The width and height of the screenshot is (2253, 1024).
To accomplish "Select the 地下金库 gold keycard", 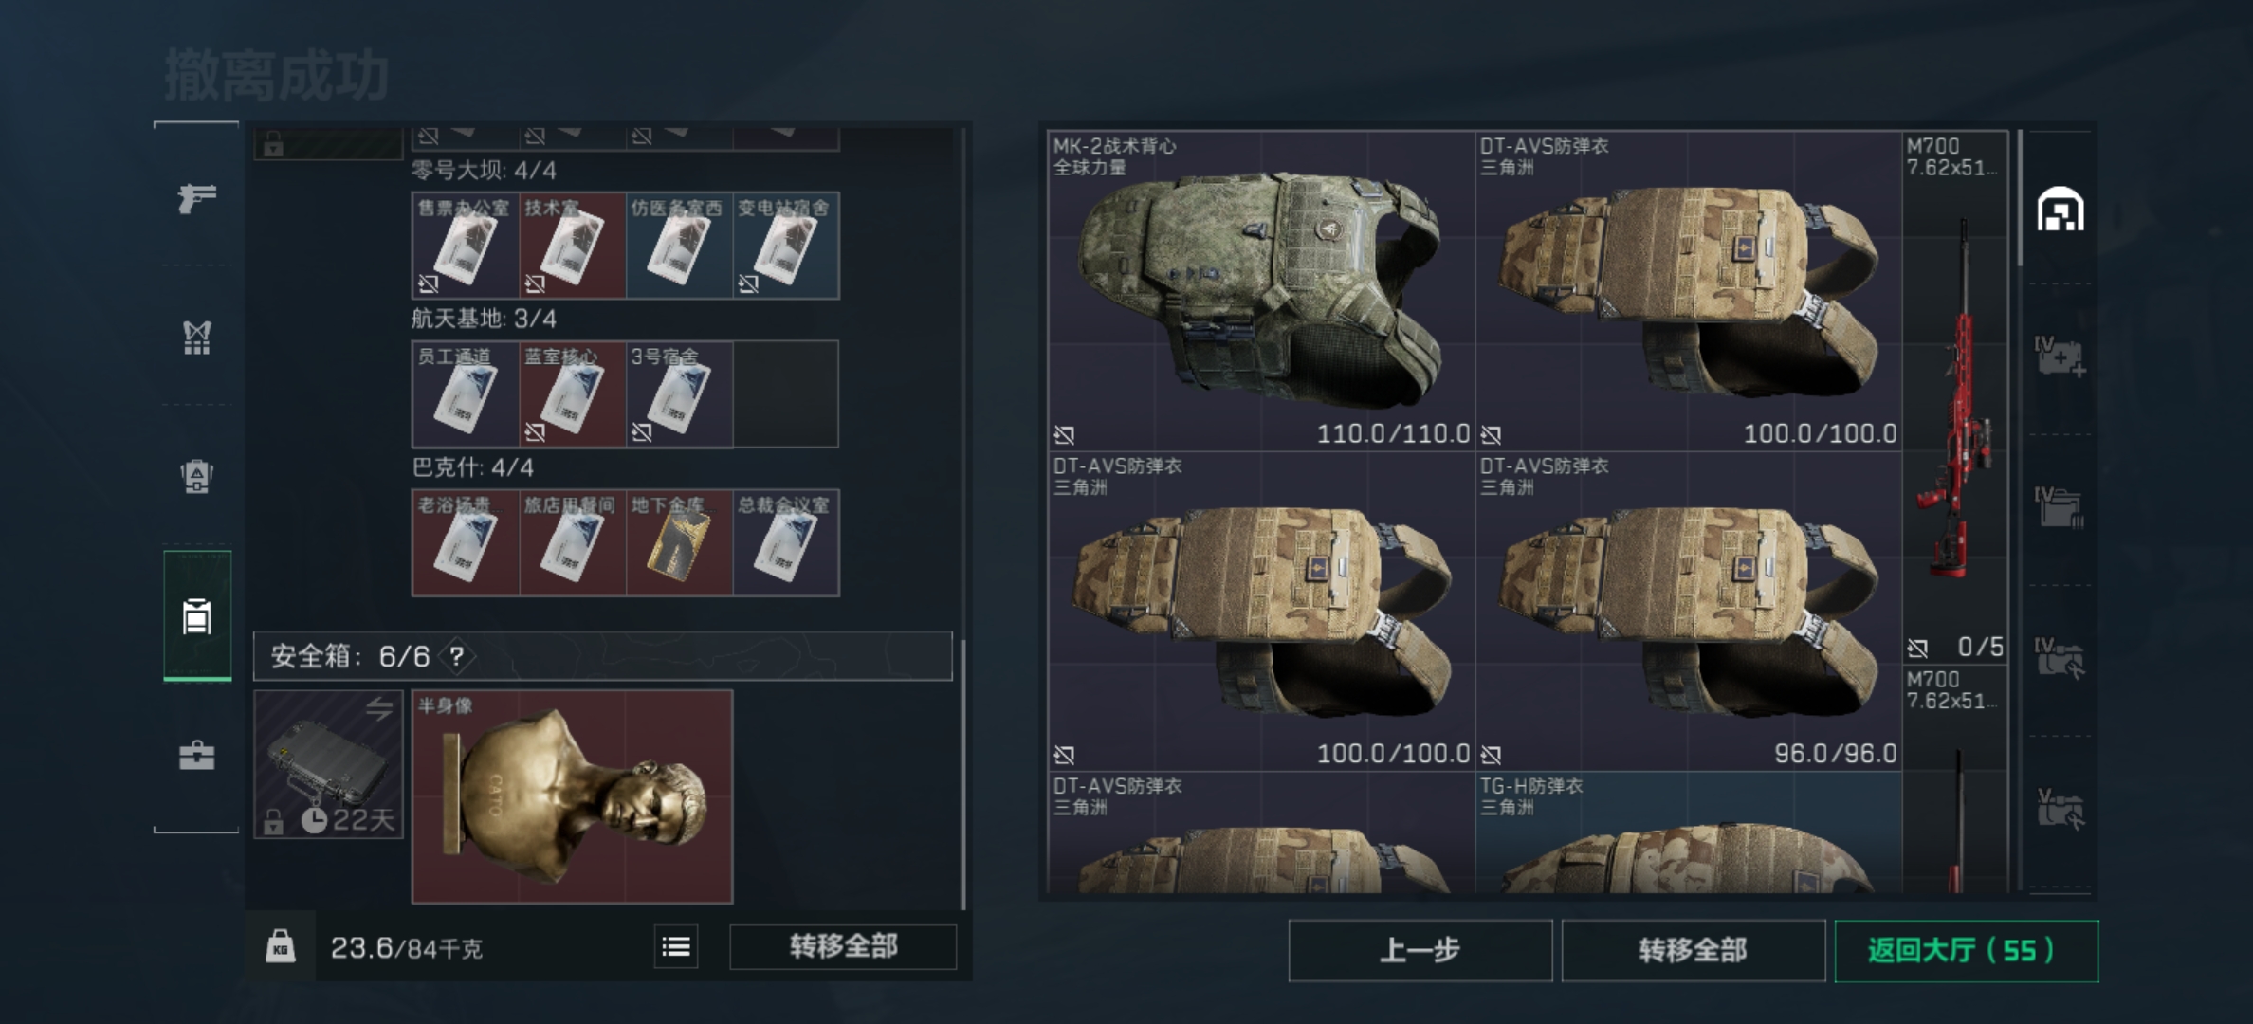I will [679, 542].
